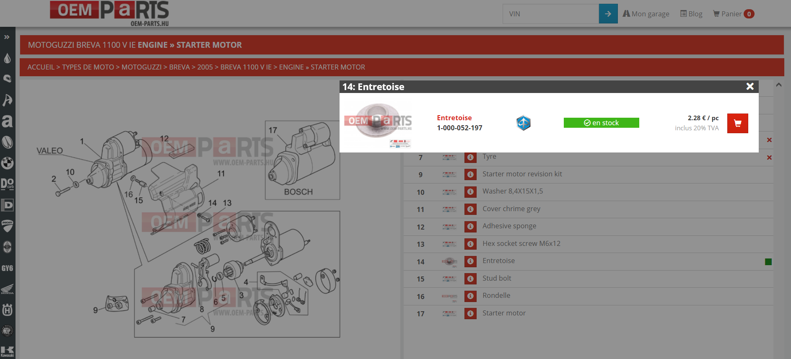The height and width of the screenshot is (359, 791).
Task: Select the Husqvarna brand logo
Action: click(7, 310)
